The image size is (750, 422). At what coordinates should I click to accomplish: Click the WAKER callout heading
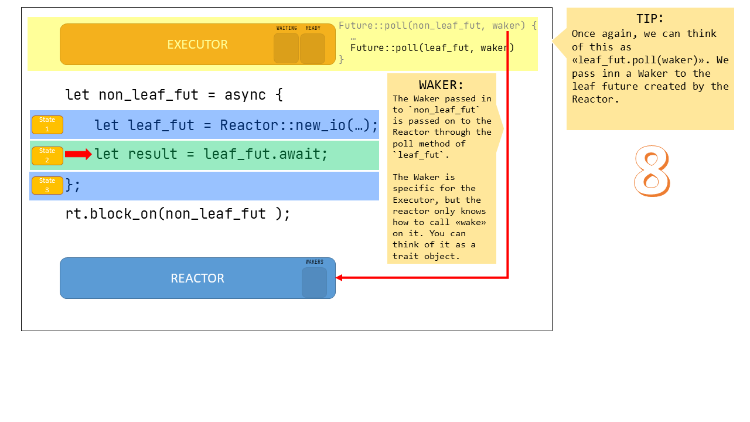(x=441, y=85)
